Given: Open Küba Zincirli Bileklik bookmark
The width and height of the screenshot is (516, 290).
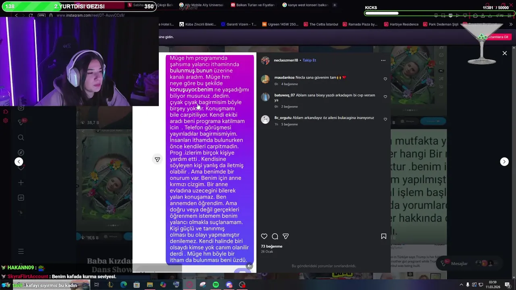Looking at the screenshot, I should point(198,24).
